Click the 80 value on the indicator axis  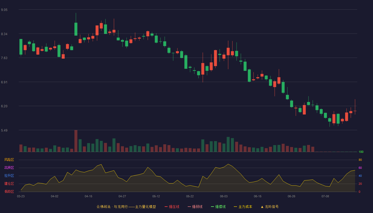click(360, 160)
